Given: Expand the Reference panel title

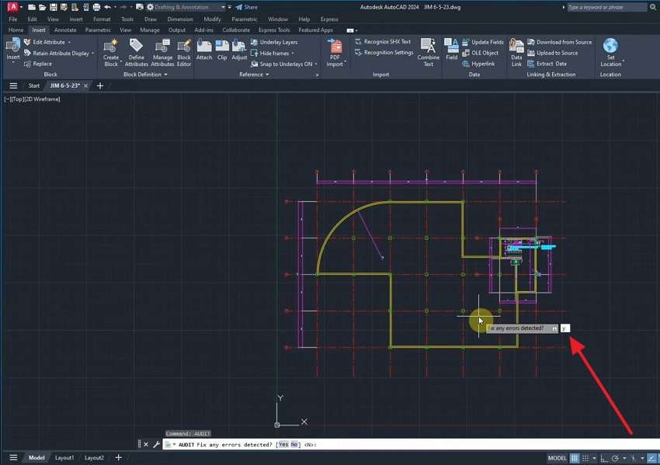Looking at the screenshot, I should [254, 75].
